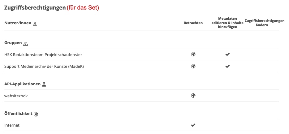Click the Zugriffsberechtigungen ändern column header
Screen dimensions: 289x134
coord(264,23)
